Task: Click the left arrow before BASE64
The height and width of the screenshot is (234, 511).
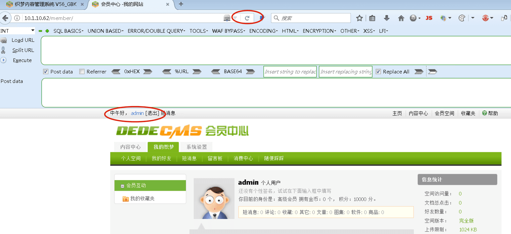Action: click(216, 71)
